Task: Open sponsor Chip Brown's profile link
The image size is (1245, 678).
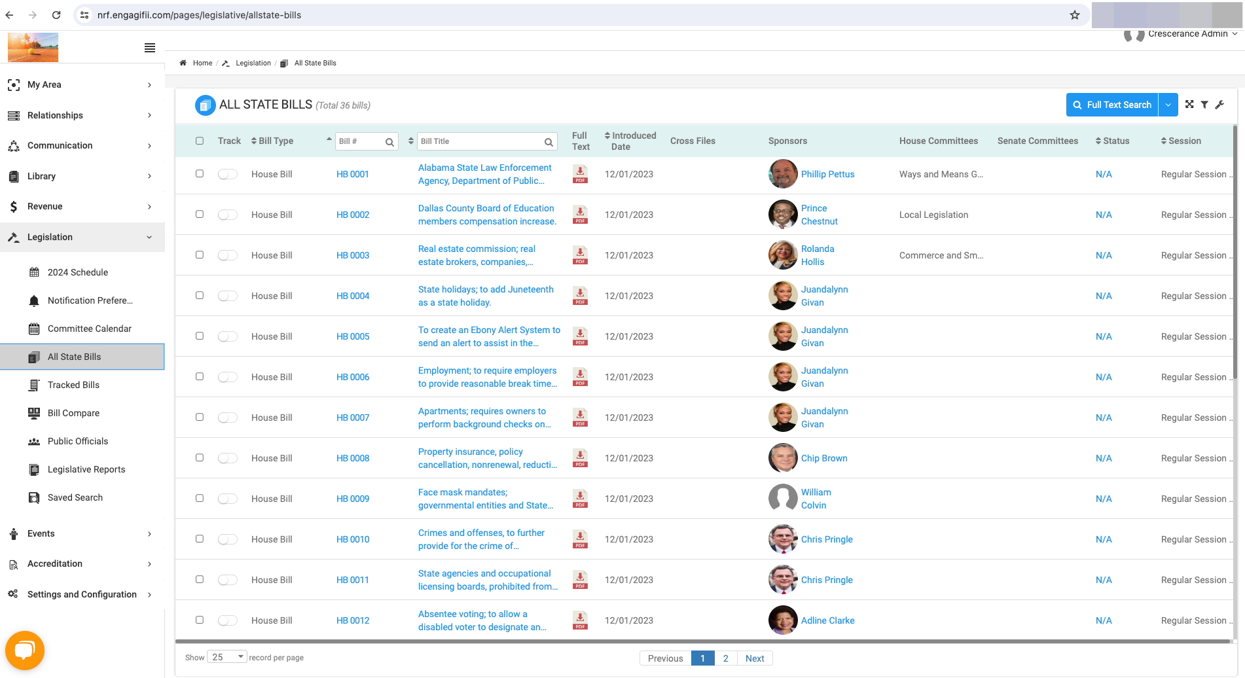Action: [x=824, y=458]
